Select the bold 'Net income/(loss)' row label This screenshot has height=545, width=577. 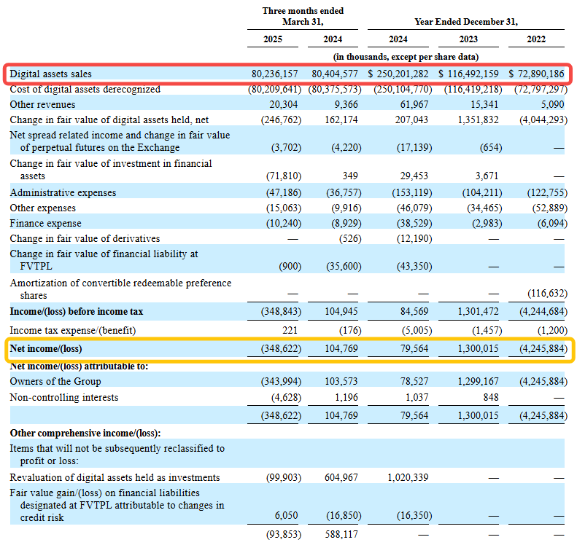coord(46,349)
